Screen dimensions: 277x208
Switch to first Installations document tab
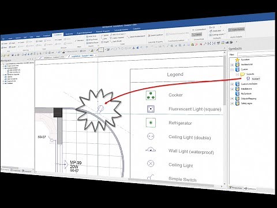(x=53, y=57)
